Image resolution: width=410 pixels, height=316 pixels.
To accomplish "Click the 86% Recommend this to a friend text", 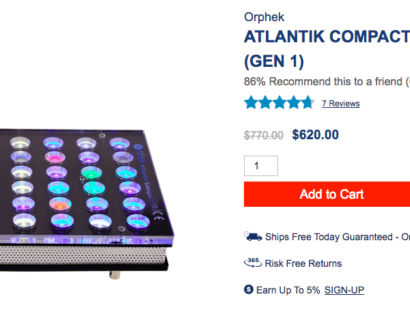I will point(324,81).
